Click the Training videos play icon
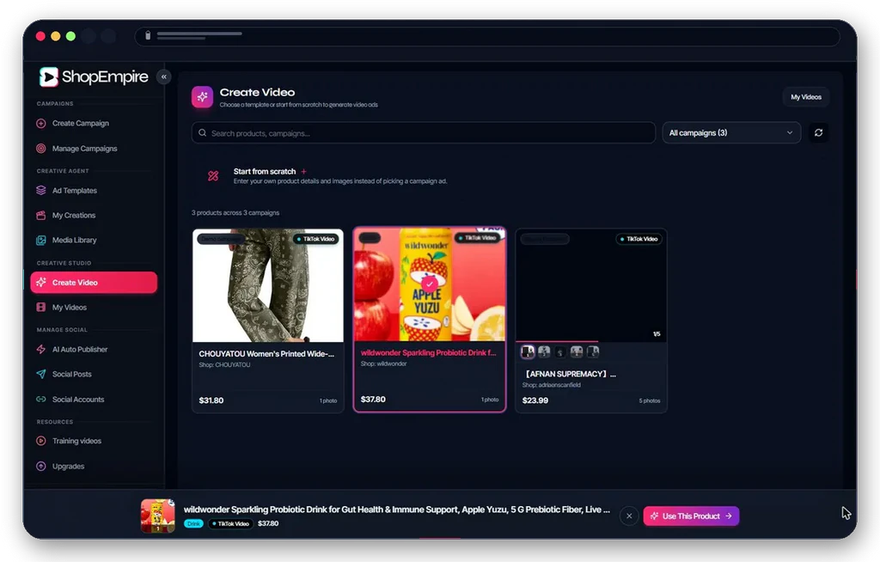This screenshot has height=562, width=880. [x=41, y=442]
